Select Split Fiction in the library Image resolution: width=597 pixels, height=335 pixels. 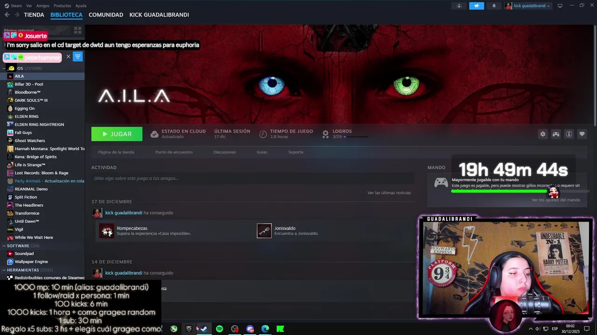click(42, 197)
